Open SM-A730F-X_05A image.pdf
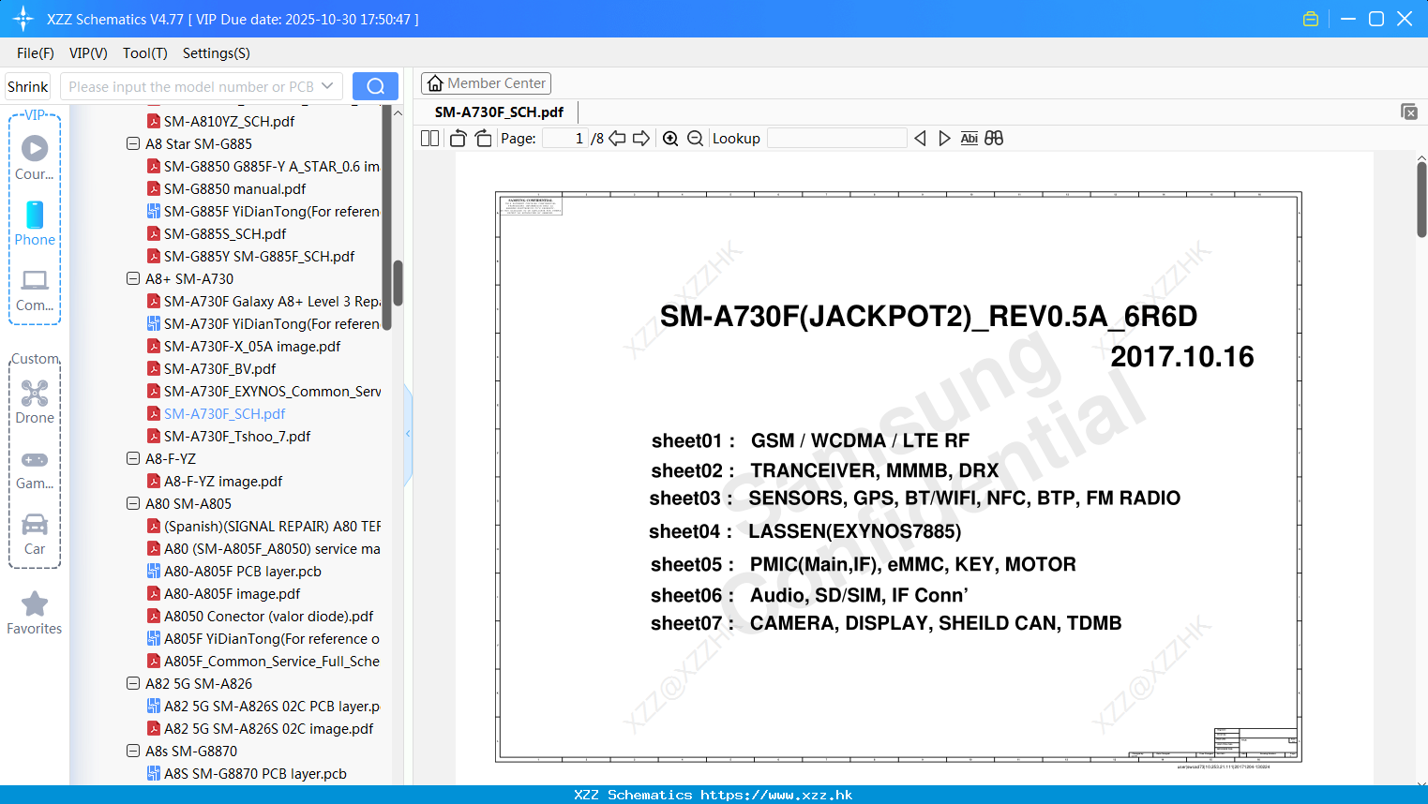Viewport: 1428px width, 804px height. pos(252,347)
